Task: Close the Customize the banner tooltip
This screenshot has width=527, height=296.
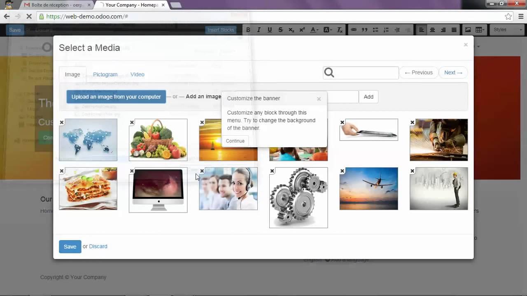Action: point(319,99)
